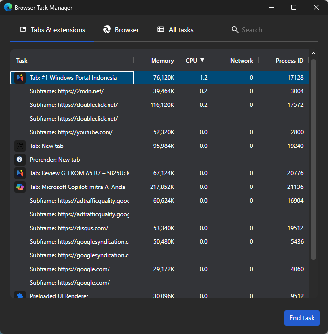
Task: Sort by the CPU column descending arrow
Action: coord(202,60)
